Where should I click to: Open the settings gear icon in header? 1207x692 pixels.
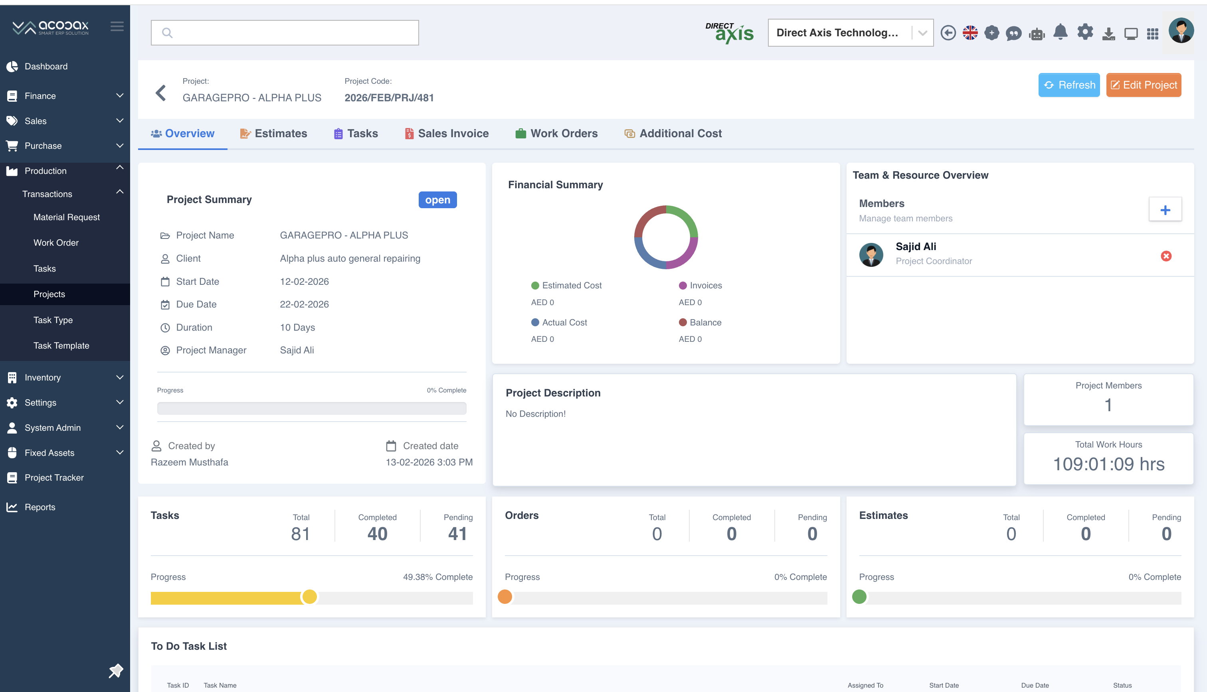click(1085, 32)
